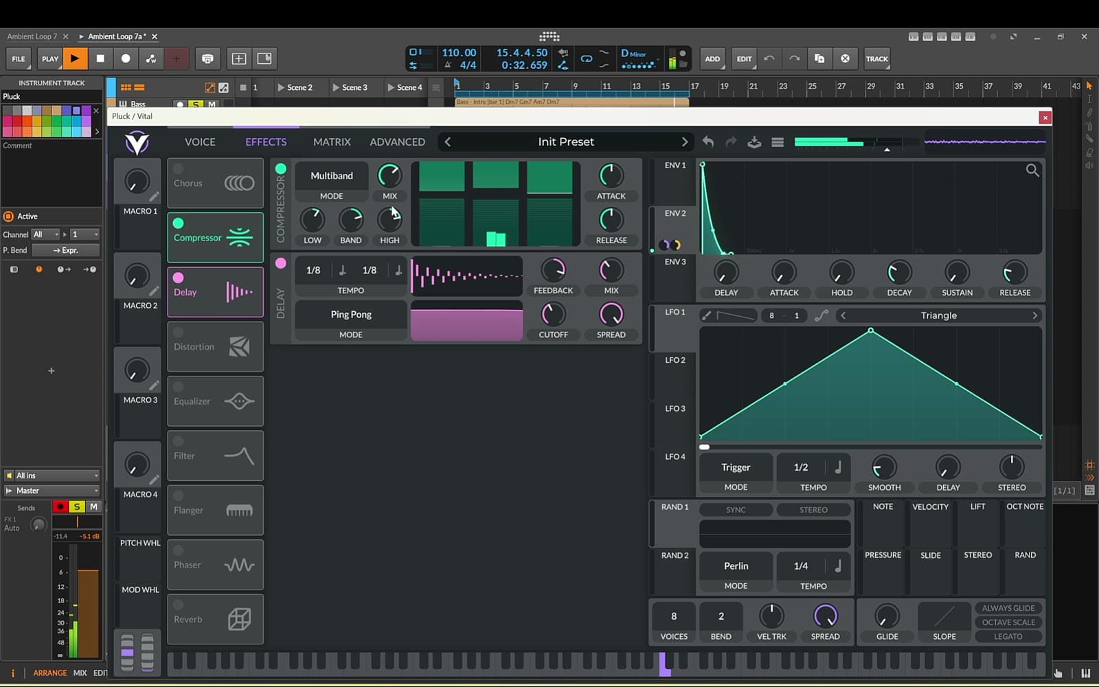Viewport: 1099px width, 687px height.
Task: Enable the Filter effect toggle
Action: [x=179, y=441]
